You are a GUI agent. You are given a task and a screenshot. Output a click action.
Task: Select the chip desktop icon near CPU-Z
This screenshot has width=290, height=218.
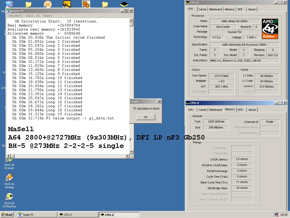coord(124,4)
